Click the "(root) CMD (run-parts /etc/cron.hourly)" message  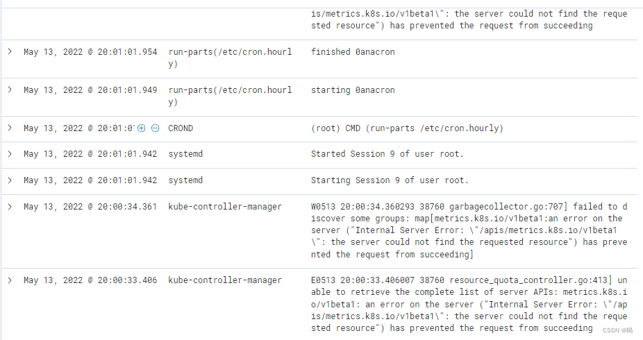pyautogui.click(x=407, y=128)
